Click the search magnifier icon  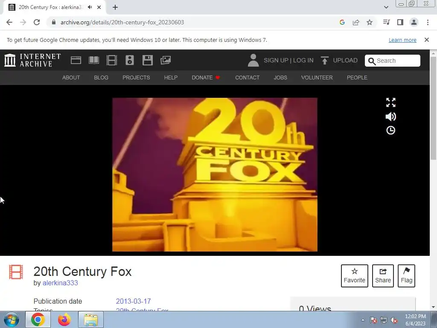372,61
